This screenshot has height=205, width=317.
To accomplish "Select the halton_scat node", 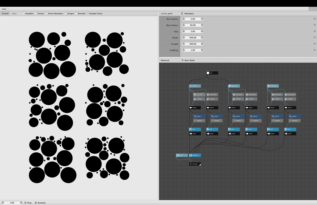I will [234, 86].
